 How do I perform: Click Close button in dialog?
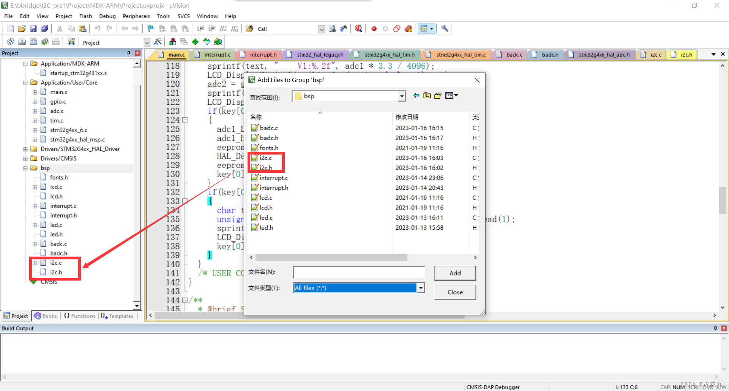tap(455, 292)
